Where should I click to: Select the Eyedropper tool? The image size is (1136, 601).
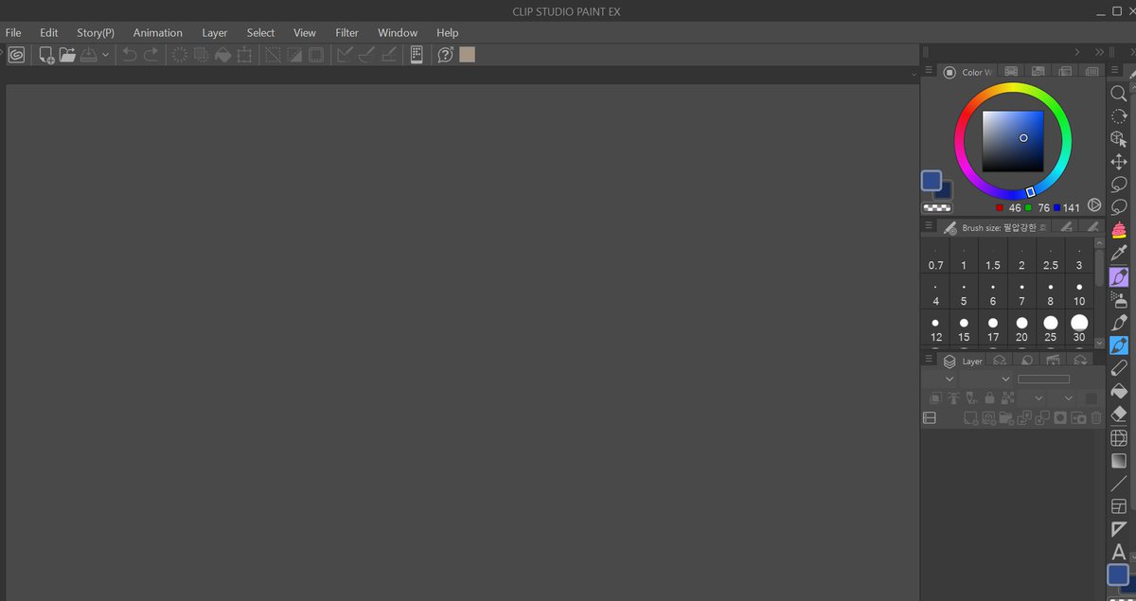point(1118,254)
